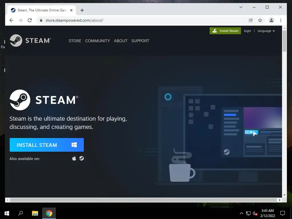The image size is (292, 219).
Task: Open a new tab with the plus button
Action: click(x=82, y=10)
